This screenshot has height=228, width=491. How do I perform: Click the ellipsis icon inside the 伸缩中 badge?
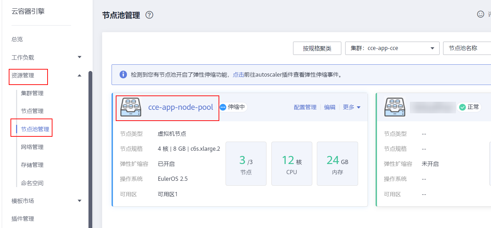[x=223, y=107]
